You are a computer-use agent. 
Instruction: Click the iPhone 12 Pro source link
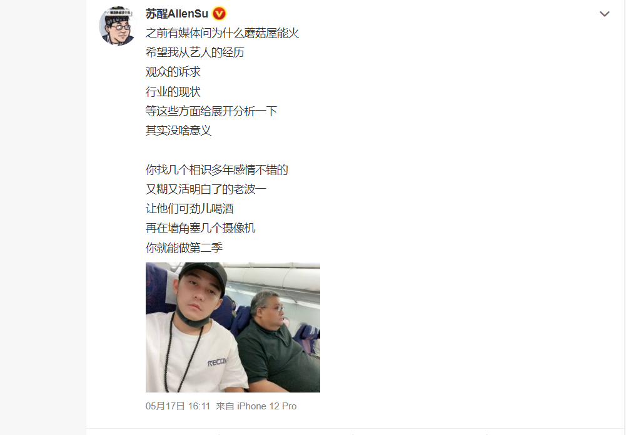tap(266, 406)
